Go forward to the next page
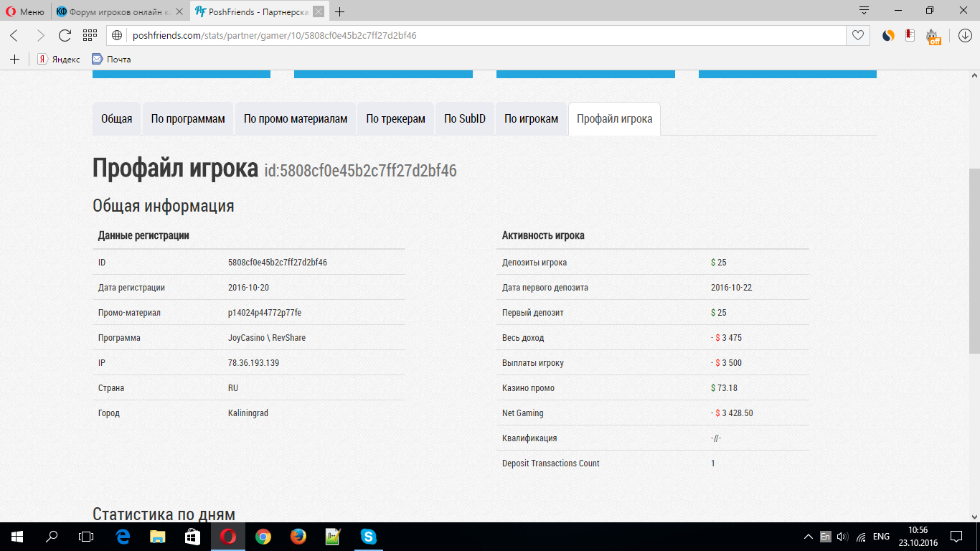Image resolution: width=980 pixels, height=551 pixels. [x=40, y=35]
